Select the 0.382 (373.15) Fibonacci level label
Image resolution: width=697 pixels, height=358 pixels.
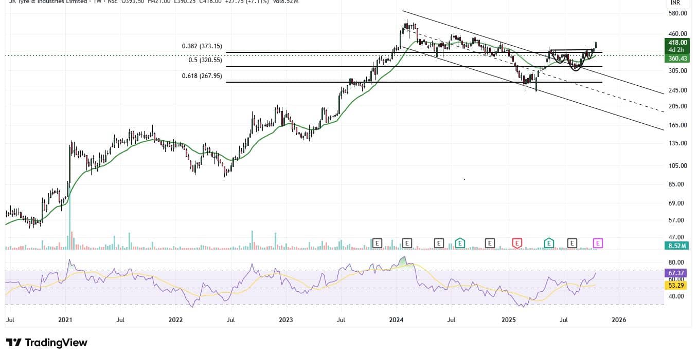(202, 46)
